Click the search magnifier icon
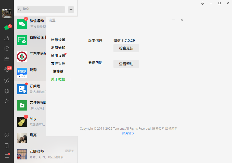The width and height of the screenshot is (232, 163). [x=20, y=10]
